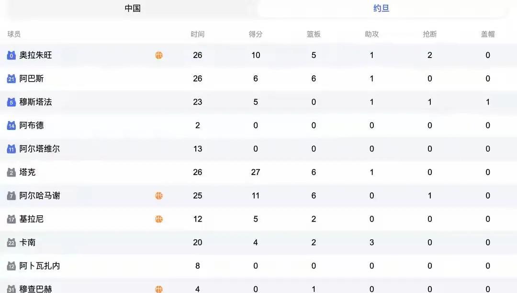The height and width of the screenshot is (293, 517).
Task: Click basketball icon in 阿尔哈马谢 row
Action: pyautogui.click(x=159, y=196)
